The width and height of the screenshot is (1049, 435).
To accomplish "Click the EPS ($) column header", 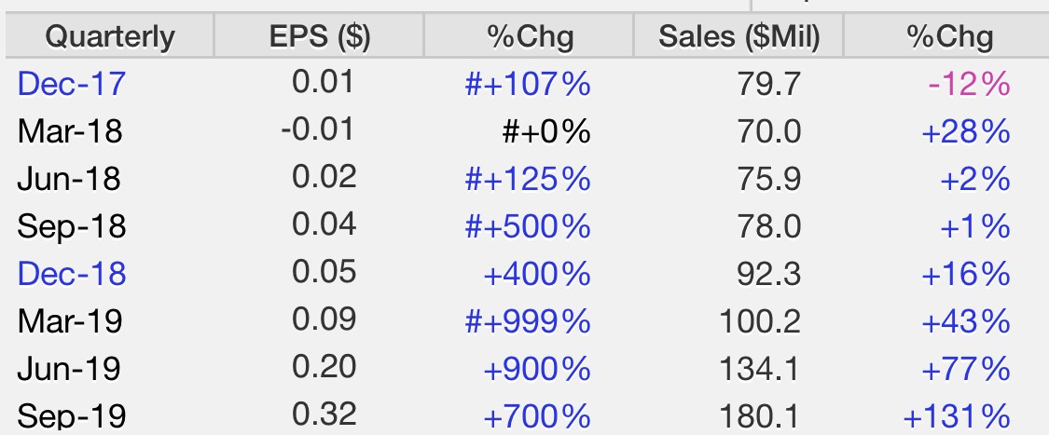I will click(x=319, y=36).
